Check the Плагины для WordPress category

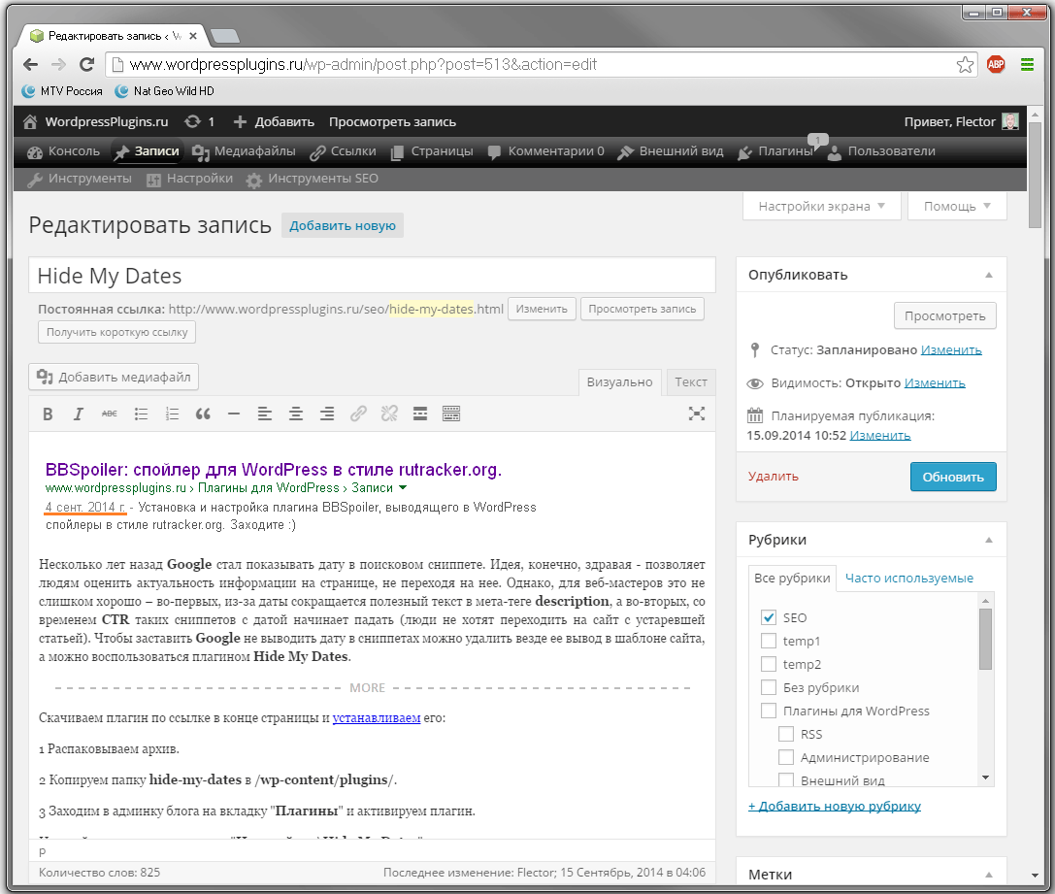769,711
